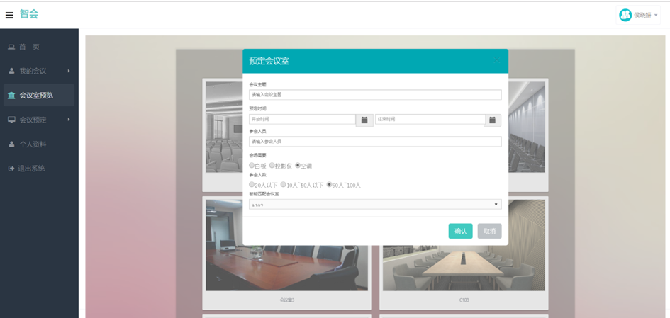Click the user avatar icon

pyautogui.click(x=625, y=15)
